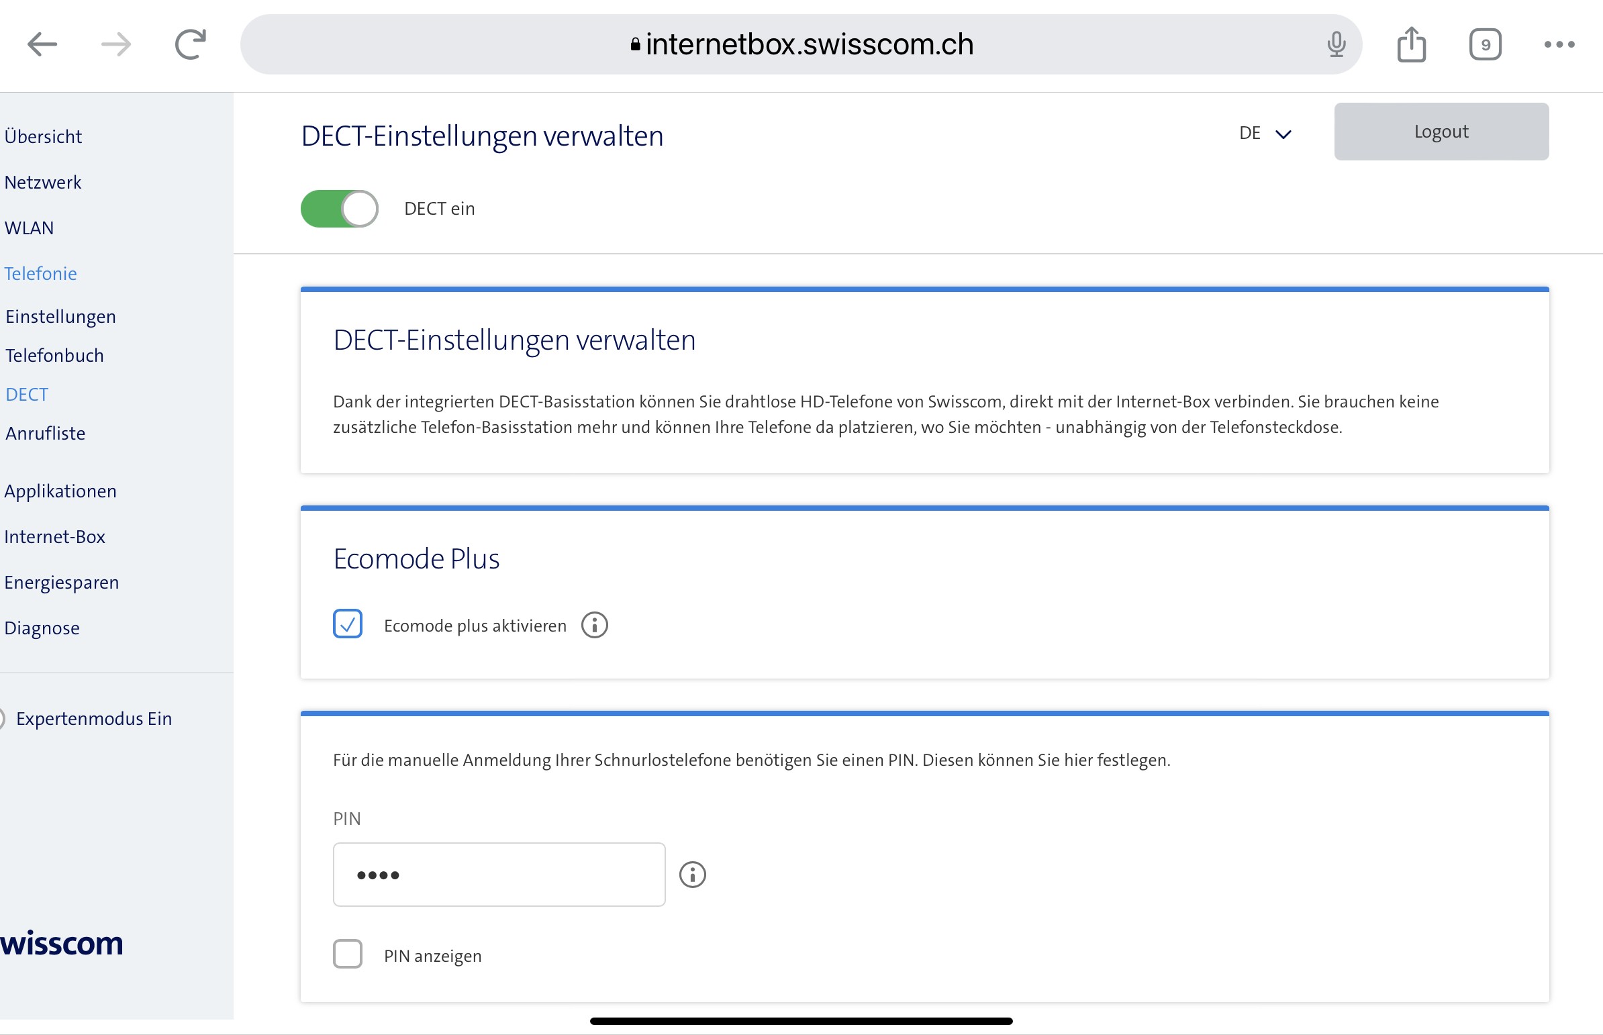The width and height of the screenshot is (1603, 1035).
Task: Click the Logout button
Action: click(1441, 132)
